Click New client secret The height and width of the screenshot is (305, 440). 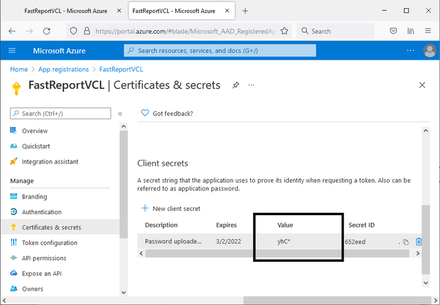point(176,209)
